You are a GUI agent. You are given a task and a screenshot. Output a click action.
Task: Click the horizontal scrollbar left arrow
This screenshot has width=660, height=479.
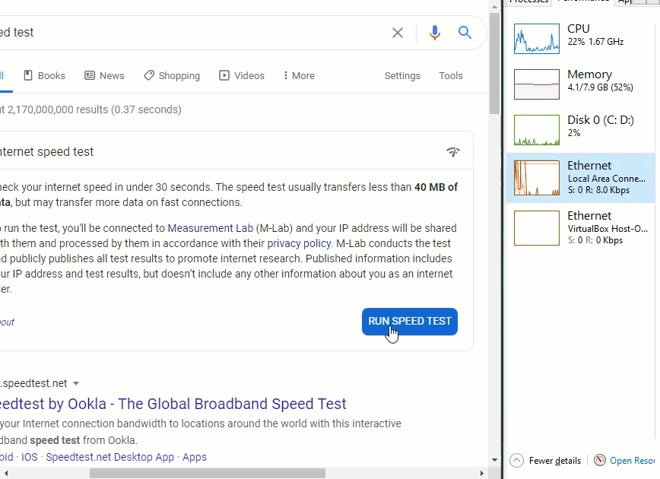pos(5,474)
